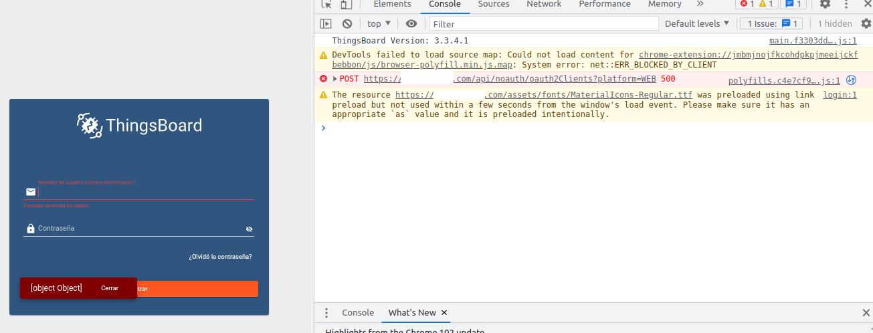Click the ThingsBoard logo

[139, 126]
